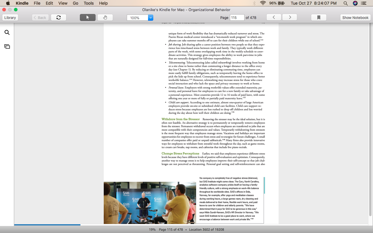This screenshot has width=373, height=233.
Task: Open Siri from the menu bar
Action: (355, 3)
